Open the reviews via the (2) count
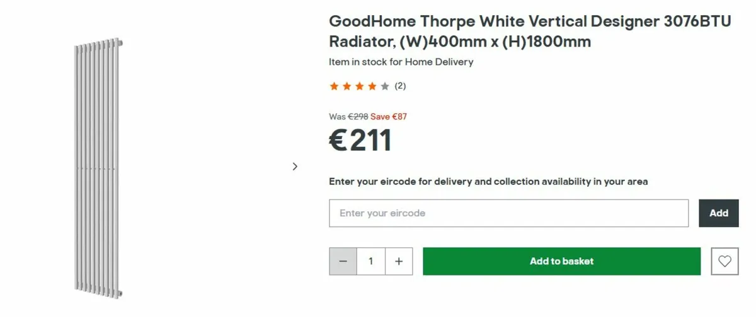The width and height of the screenshot is (756, 317). (400, 86)
